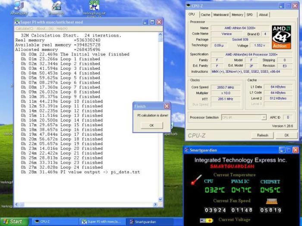The image size is (302, 226).
Task: Click the fan speed counter 01148
Action: [x=242, y=210]
